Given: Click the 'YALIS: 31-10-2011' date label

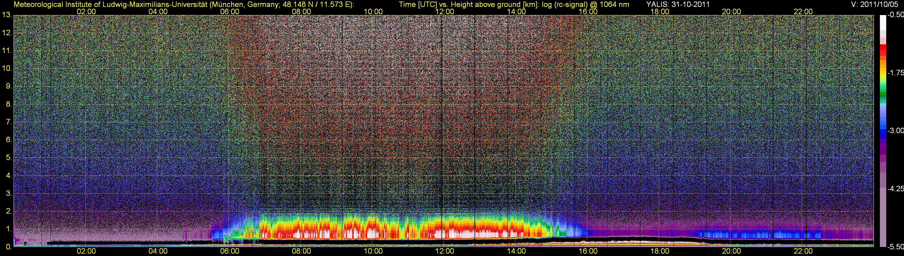Looking at the screenshot, I should pyautogui.click(x=678, y=5).
